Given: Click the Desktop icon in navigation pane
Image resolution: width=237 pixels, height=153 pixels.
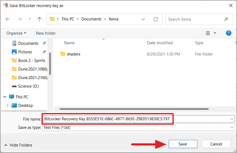Looking at the screenshot, I should [x=14, y=105].
